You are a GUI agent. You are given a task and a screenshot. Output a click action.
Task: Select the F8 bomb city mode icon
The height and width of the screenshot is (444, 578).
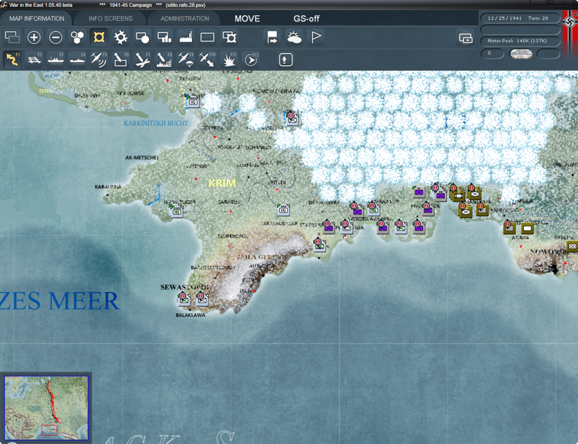point(164,59)
